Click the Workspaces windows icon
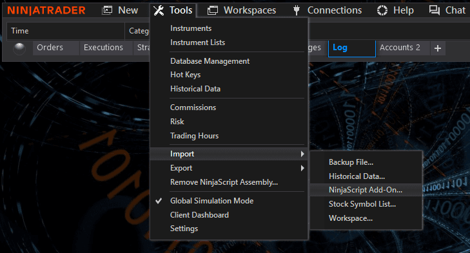This screenshot has width=470, height=253. (x=213, y=10)
